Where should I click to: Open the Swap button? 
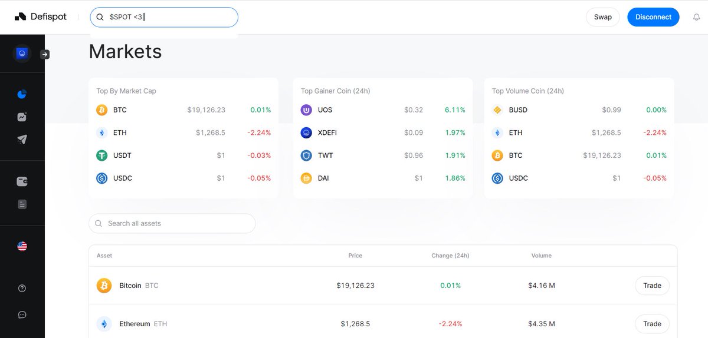point(603,17)
